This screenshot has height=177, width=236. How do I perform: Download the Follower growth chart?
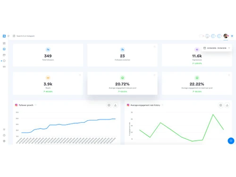[115, 105]
